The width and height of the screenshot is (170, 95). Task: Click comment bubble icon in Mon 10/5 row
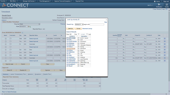[x=11, y=55]
